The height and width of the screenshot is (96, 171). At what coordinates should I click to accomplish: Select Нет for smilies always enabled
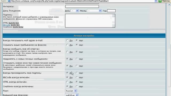77,86
